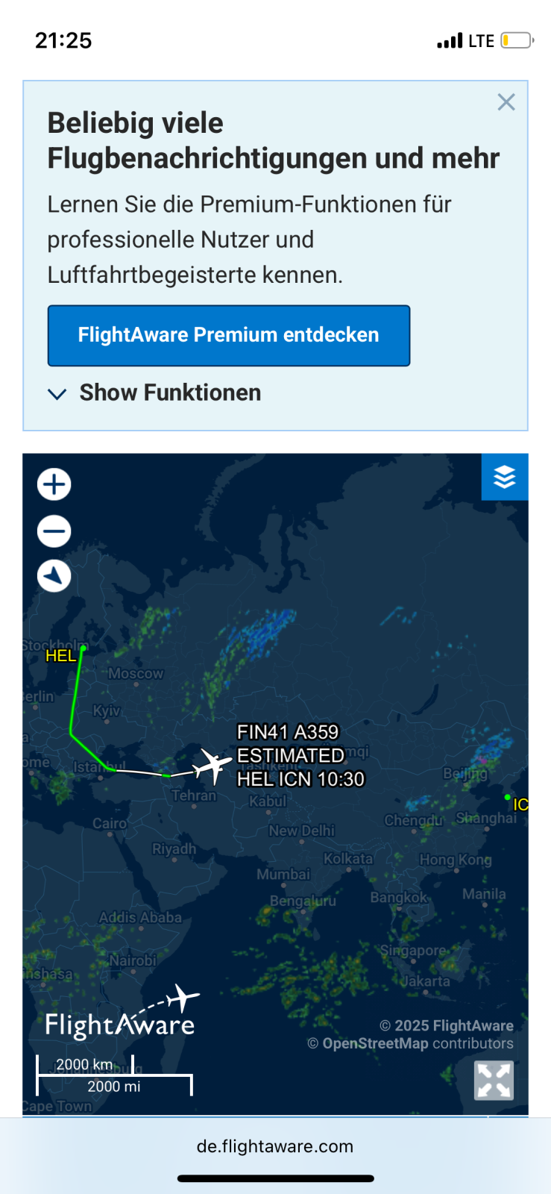The height and width of the screenshot is (1194, 551).
Task: Tap the de.flightaware.com address bar
Action: coord(275,1146)
